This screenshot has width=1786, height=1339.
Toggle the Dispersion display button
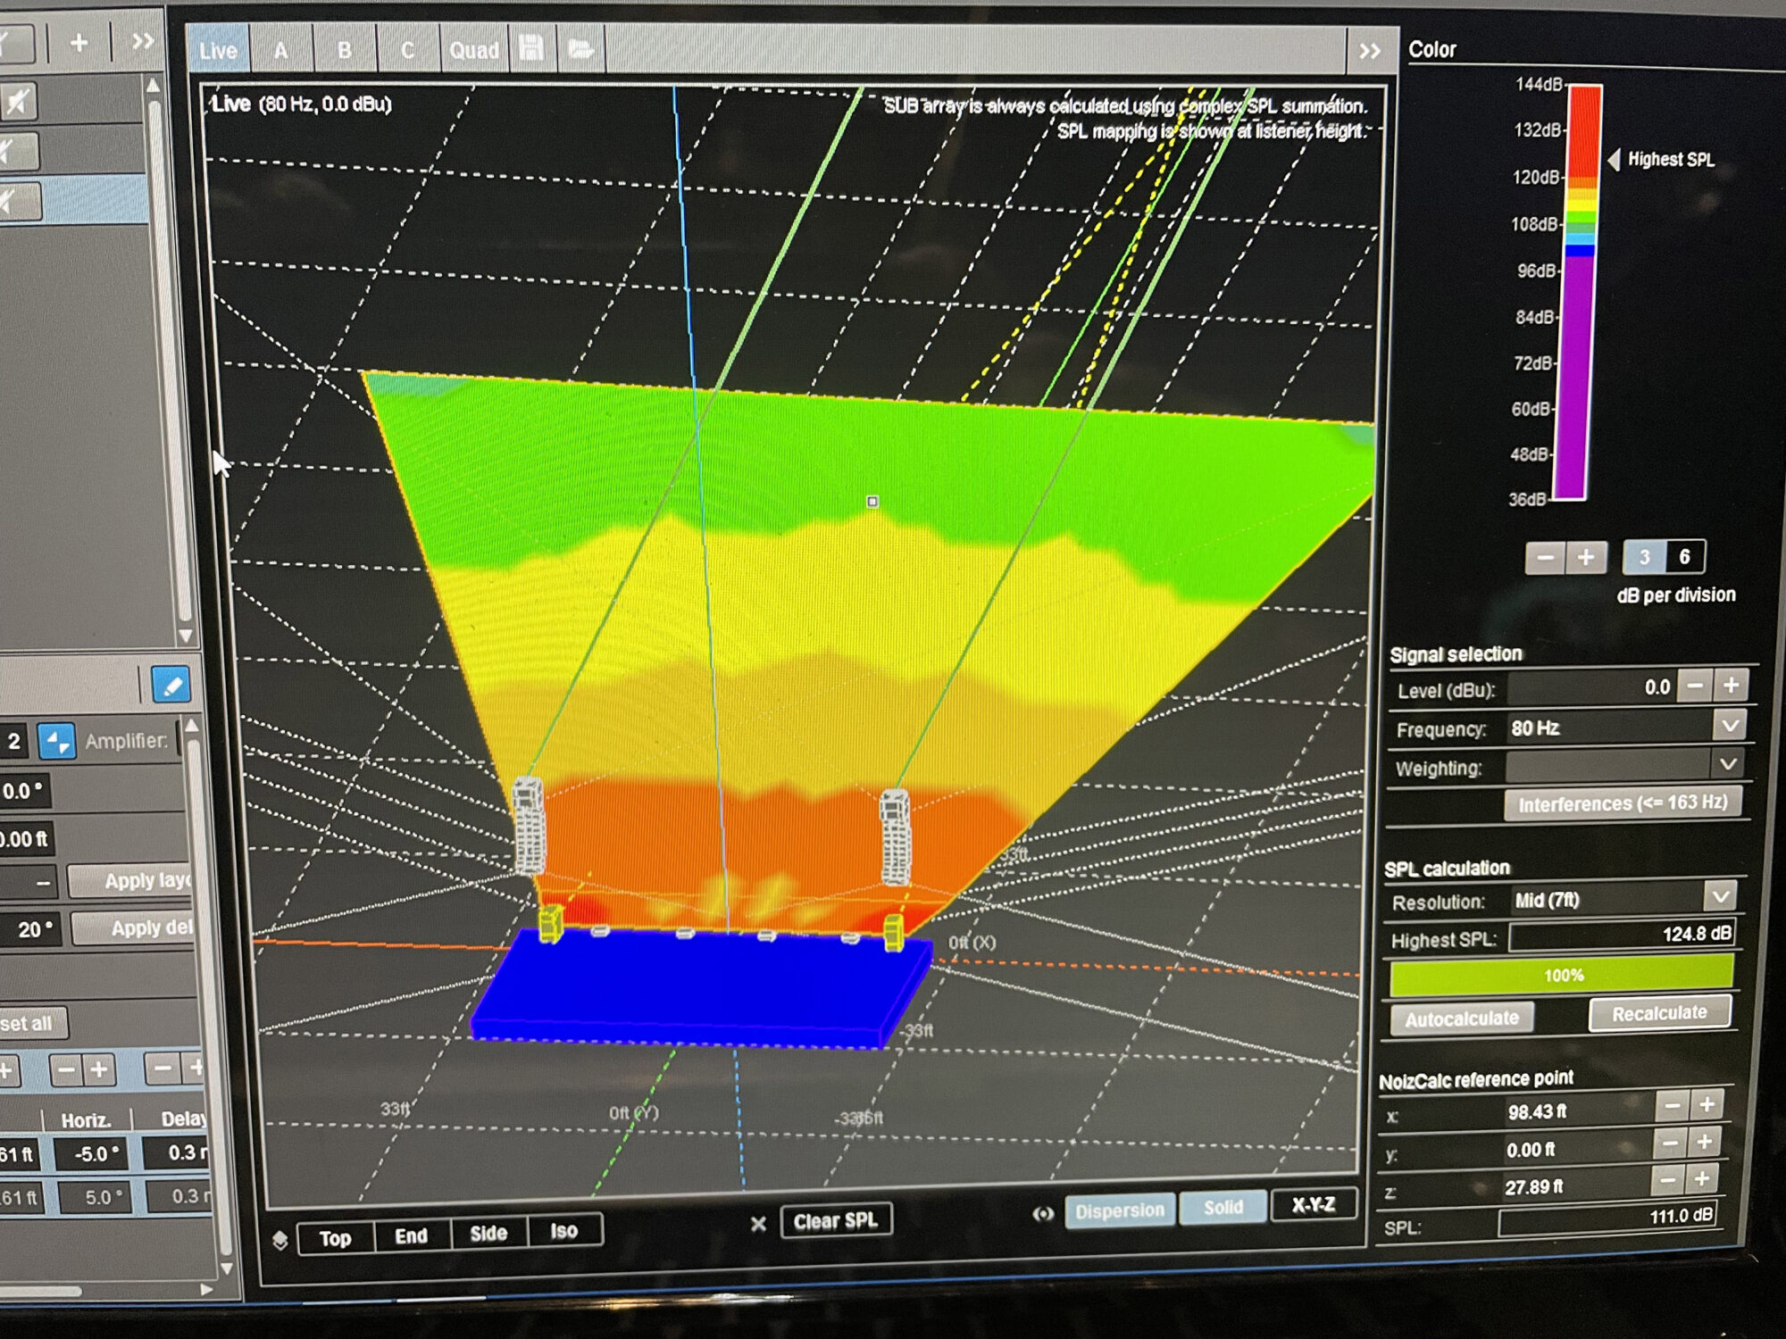click(x=1119, y=1211)
